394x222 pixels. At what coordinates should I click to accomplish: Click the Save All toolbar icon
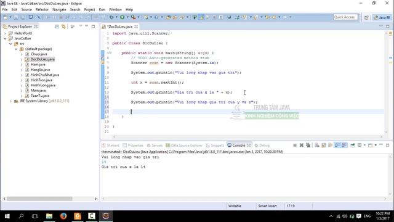click(23, 17)
